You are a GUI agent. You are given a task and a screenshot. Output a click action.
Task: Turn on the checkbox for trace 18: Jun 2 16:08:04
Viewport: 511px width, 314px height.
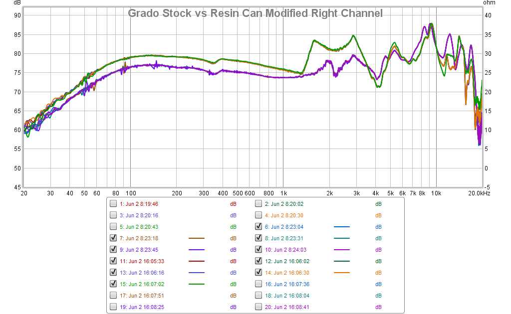(x=258, y=295)
